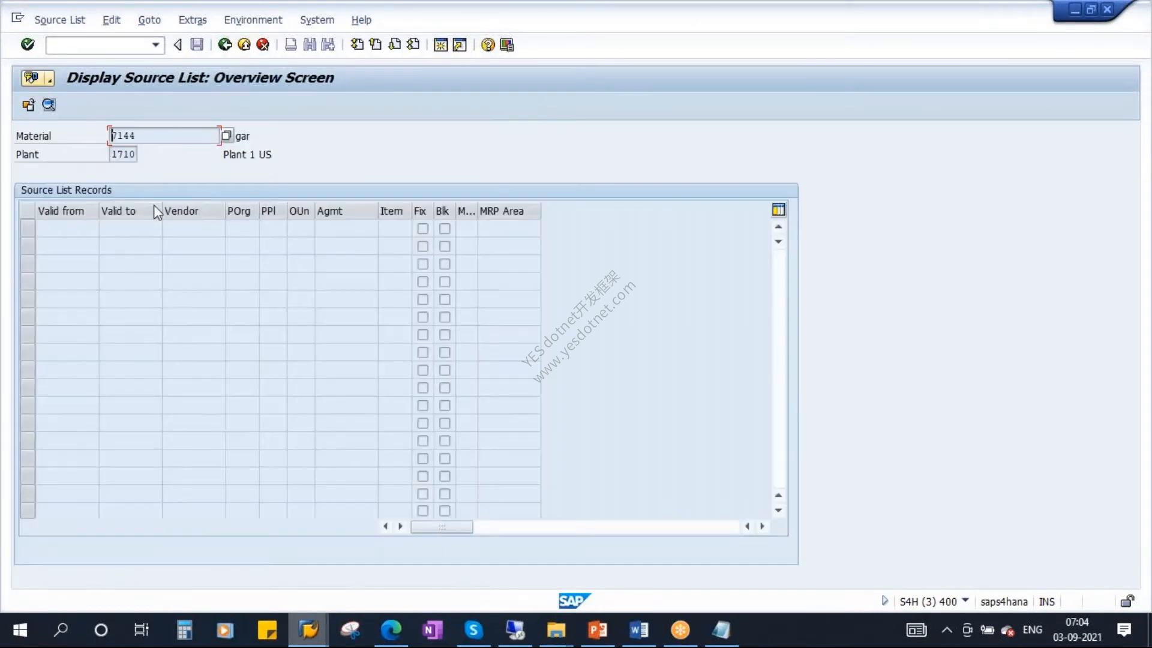Open OneNote from the taskbar
1152x648 pixels.
[x=432, y=630]
